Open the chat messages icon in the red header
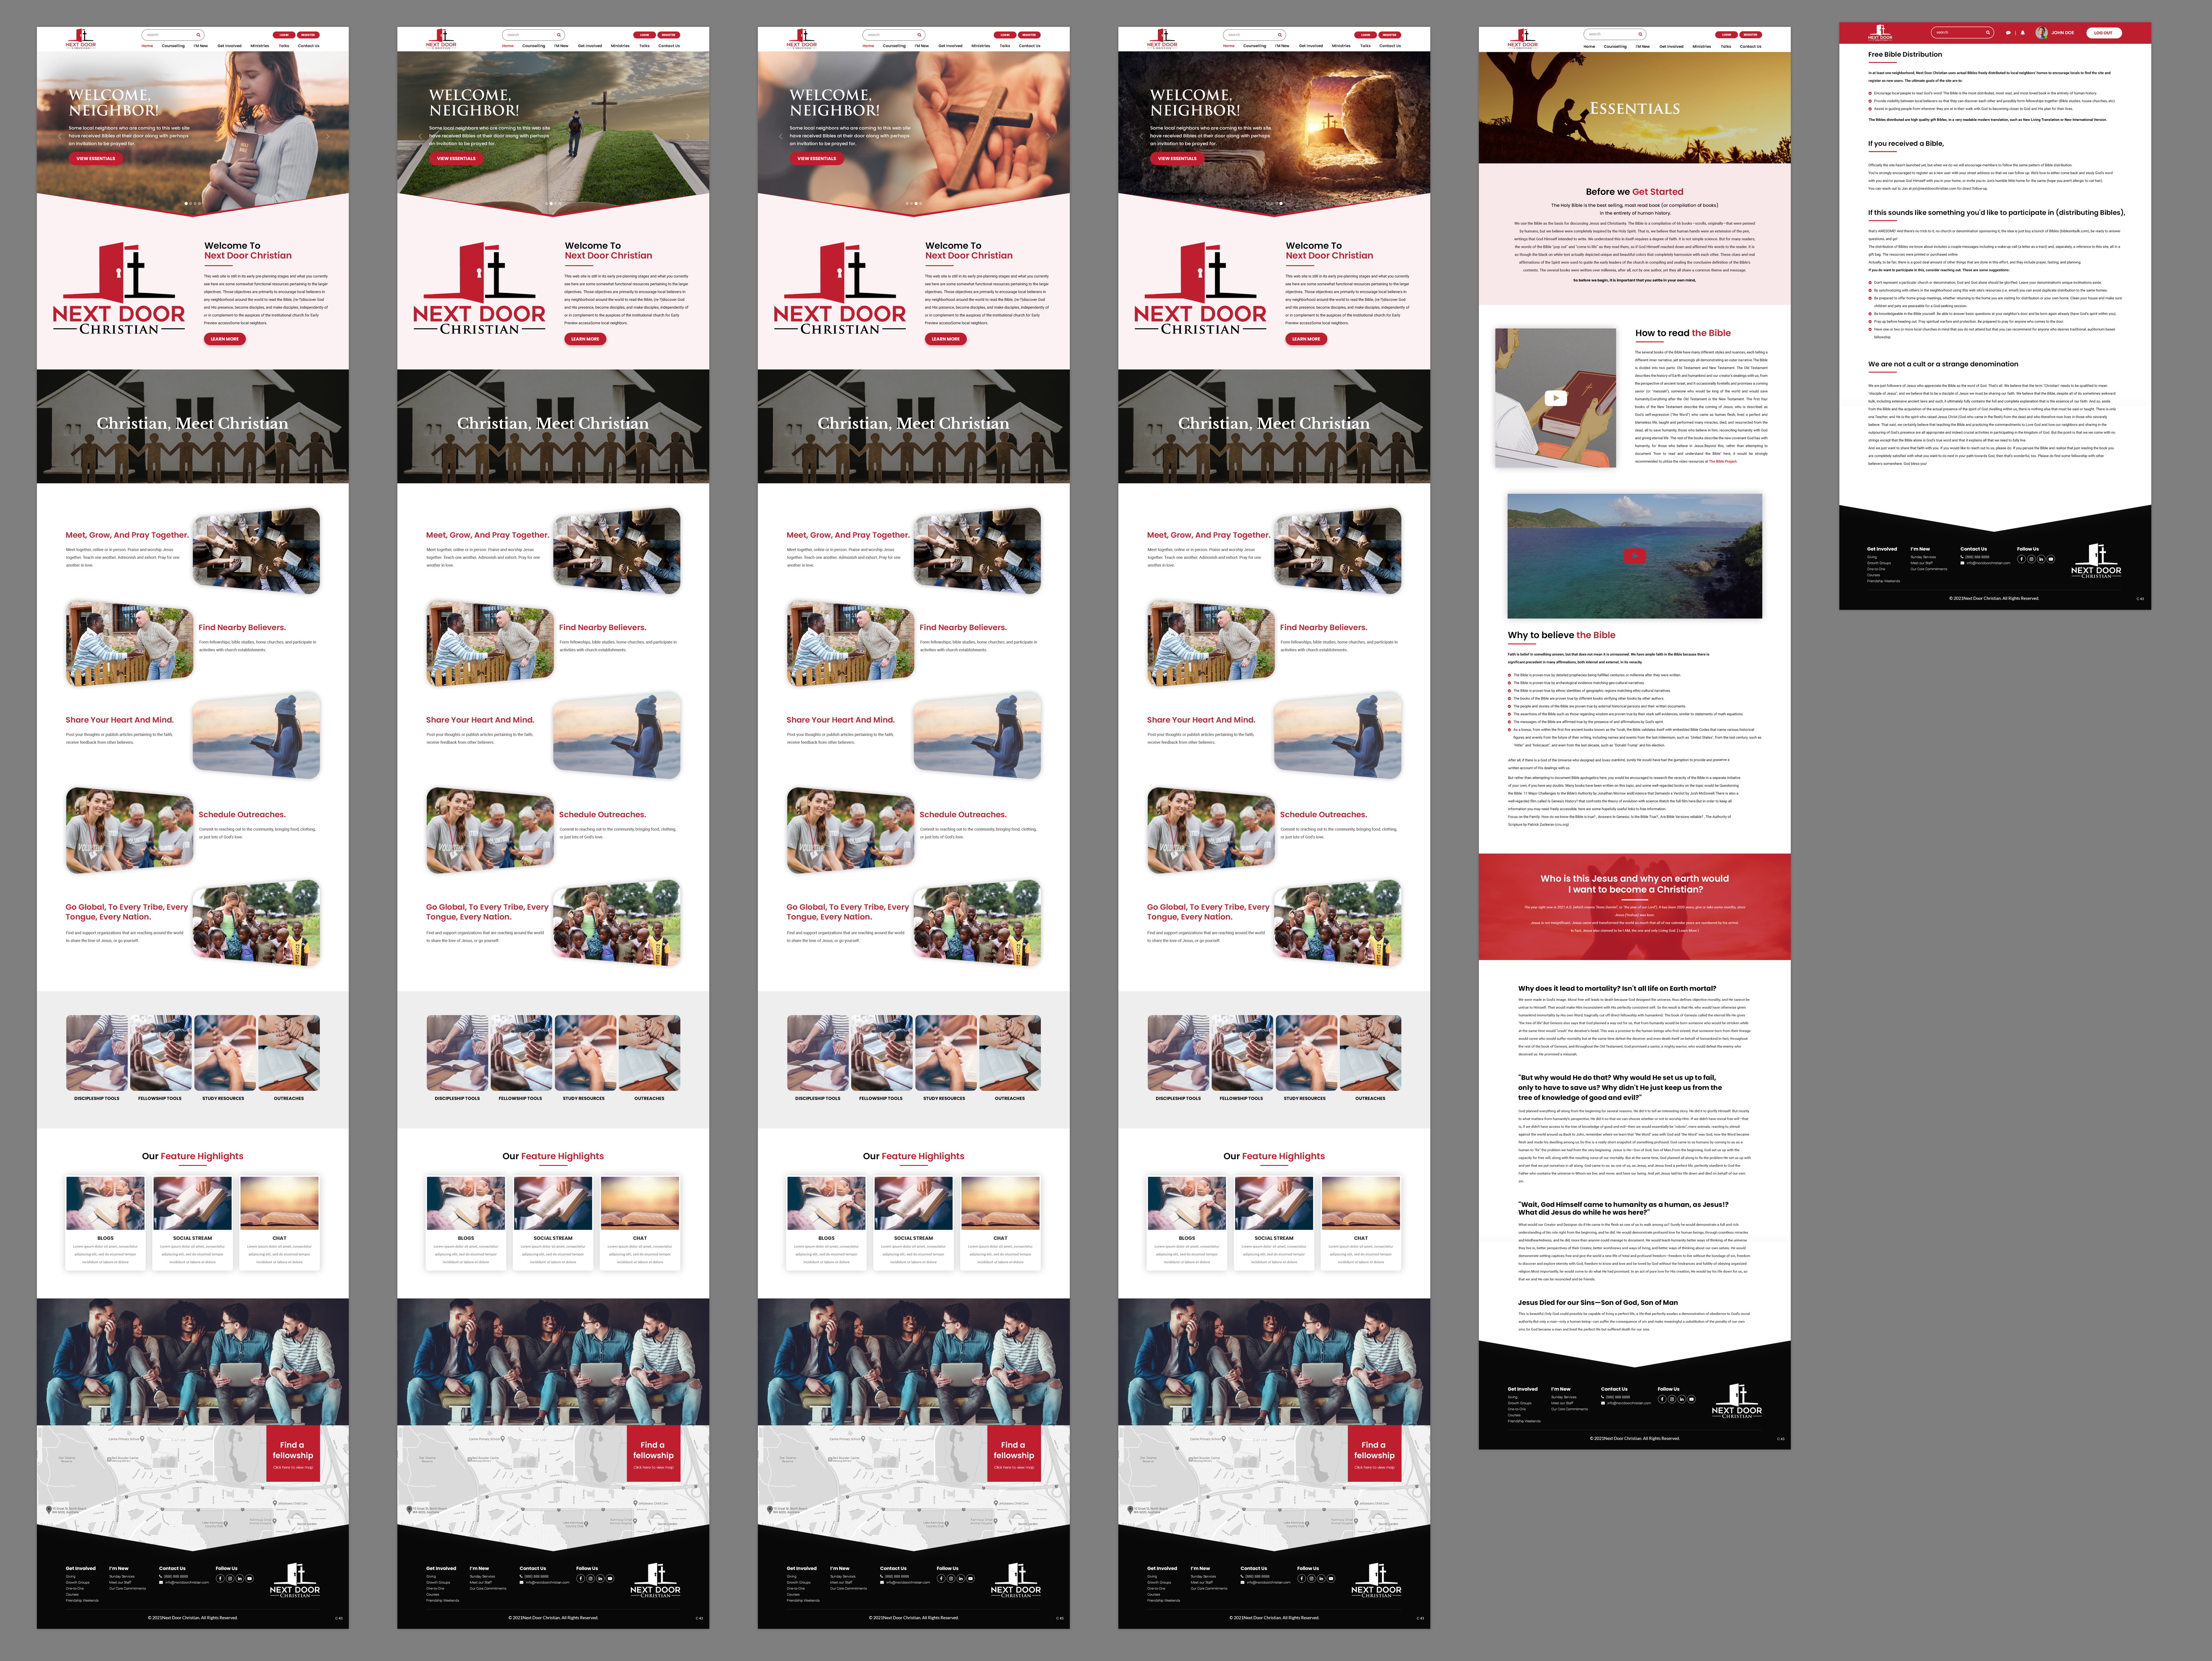 click(x=2009, y=33)
